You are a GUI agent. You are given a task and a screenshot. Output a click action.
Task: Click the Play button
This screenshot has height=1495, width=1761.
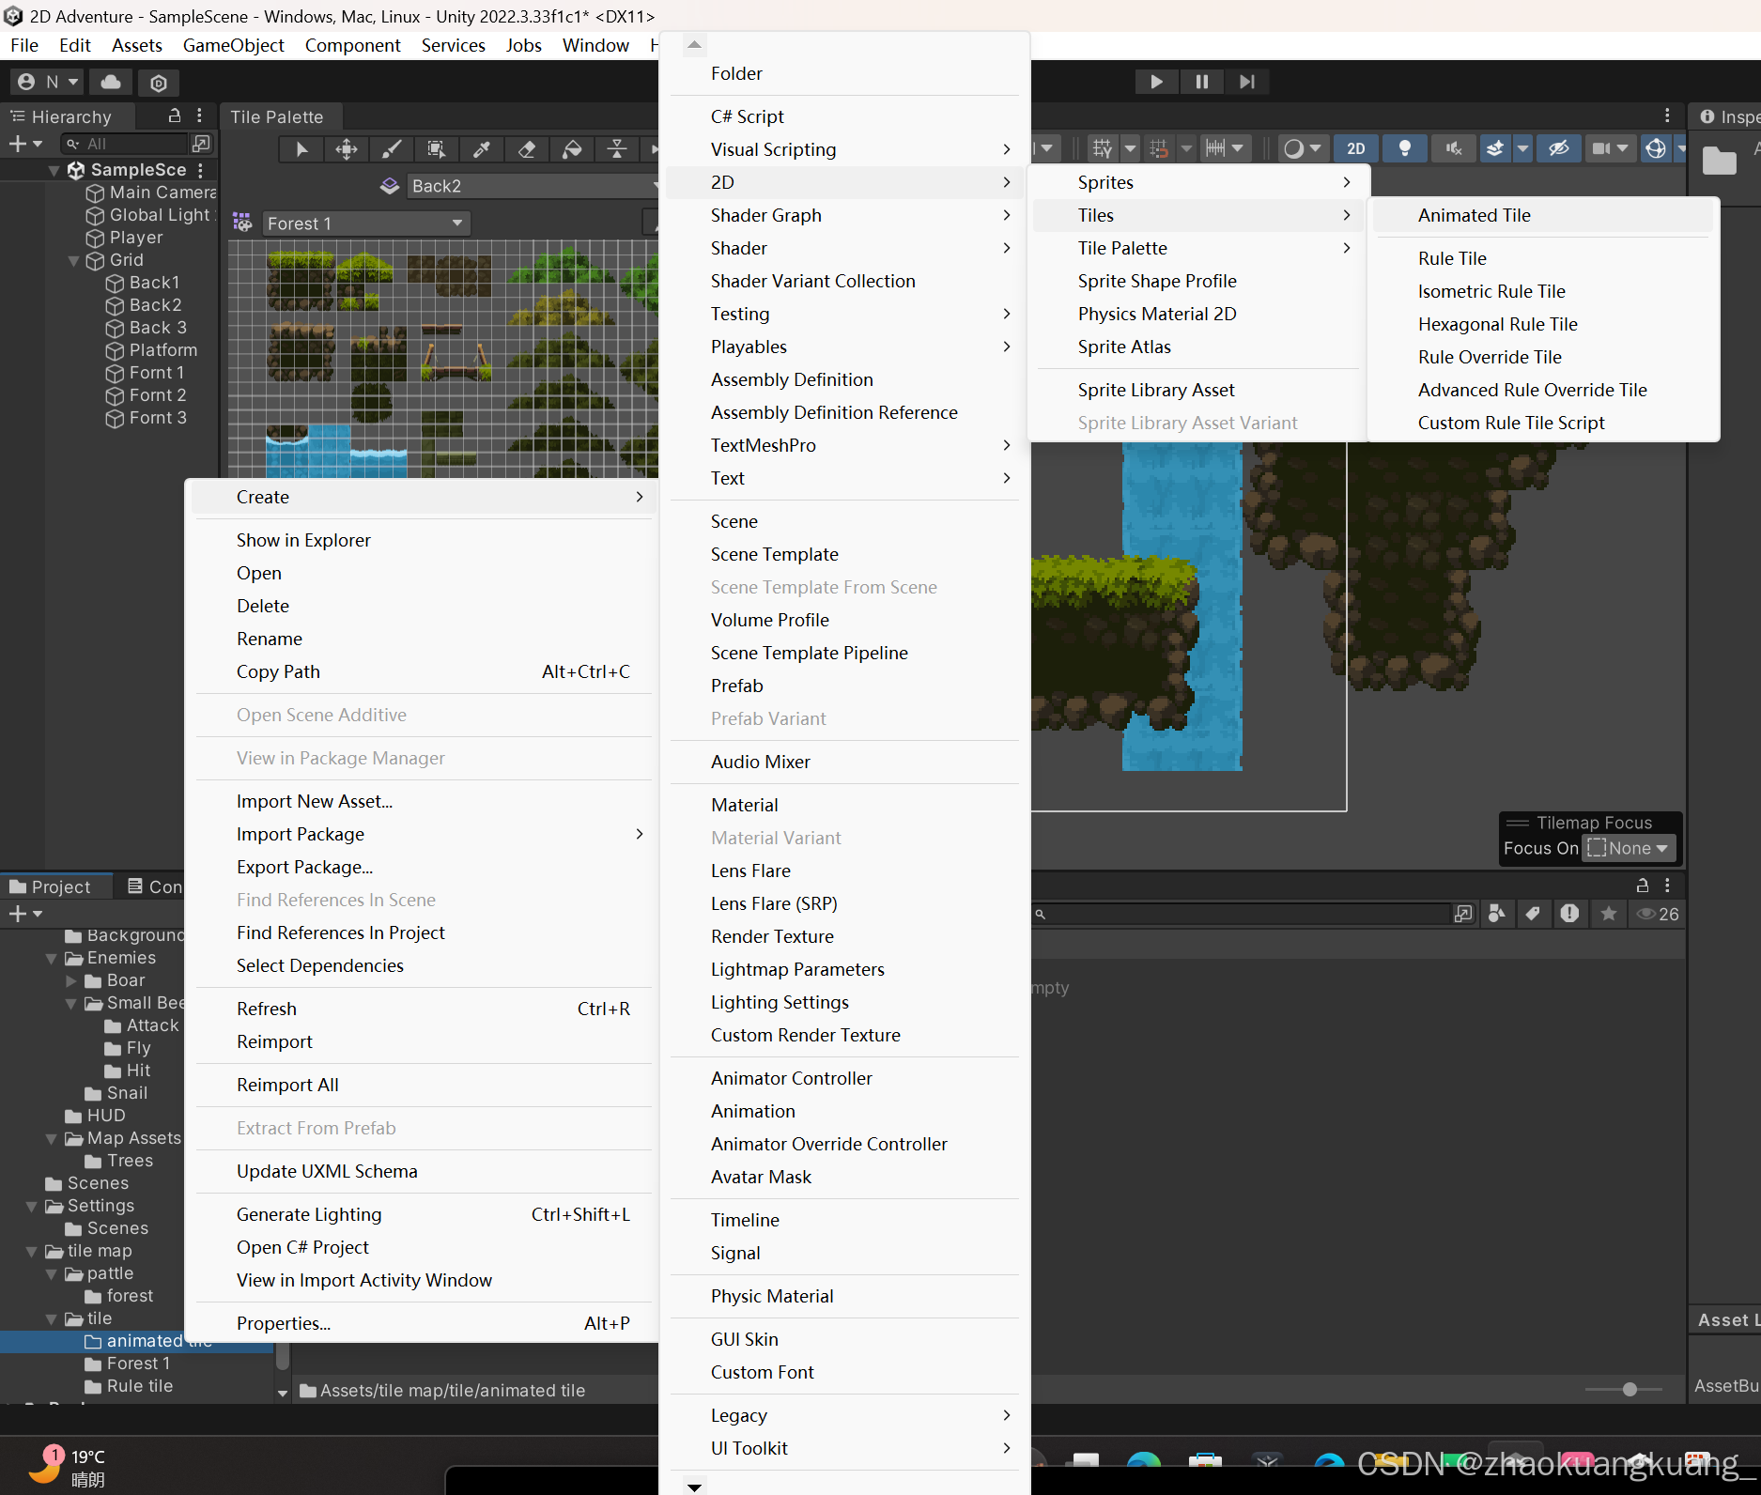(x=1156, y=82)
